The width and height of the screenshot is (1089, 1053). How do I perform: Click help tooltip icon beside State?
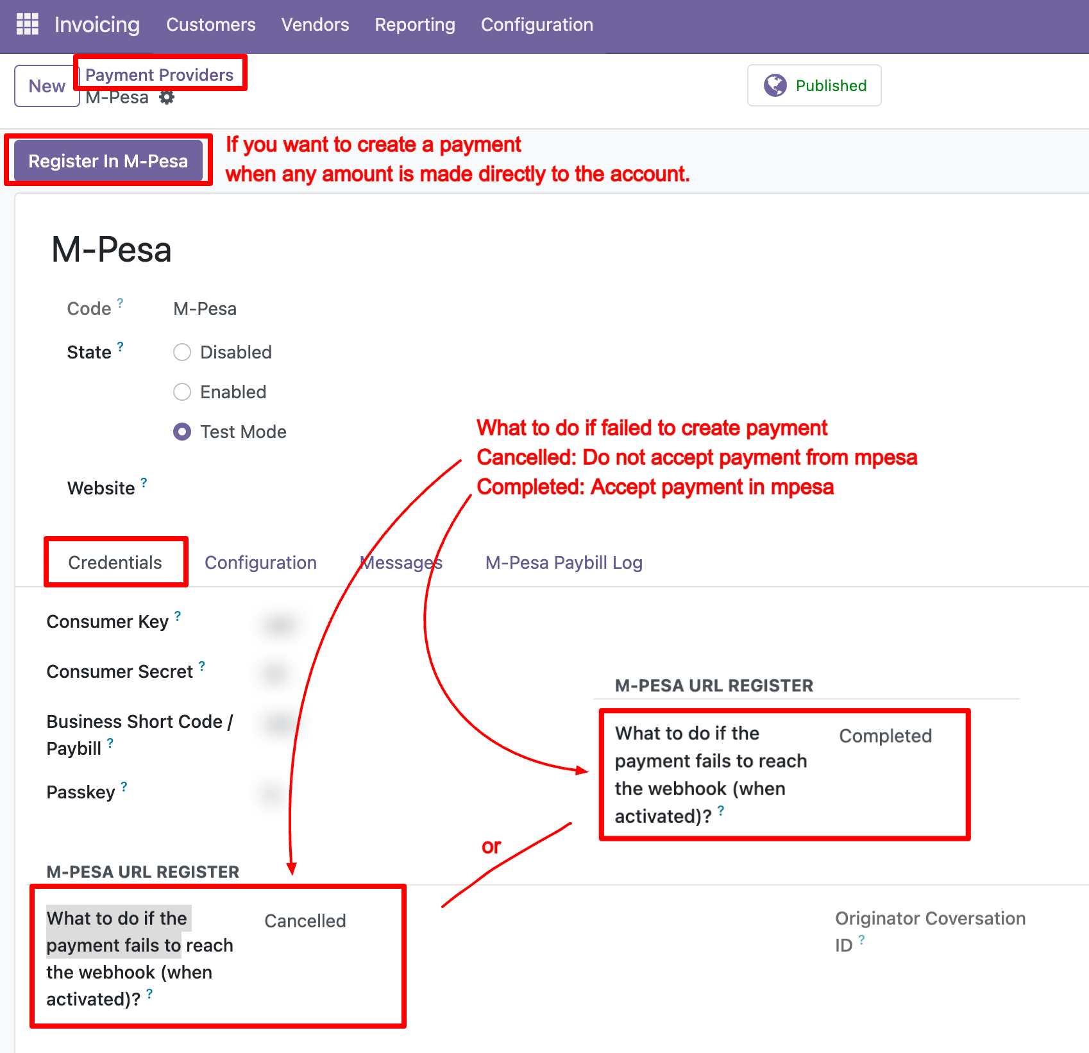[120, 346]
